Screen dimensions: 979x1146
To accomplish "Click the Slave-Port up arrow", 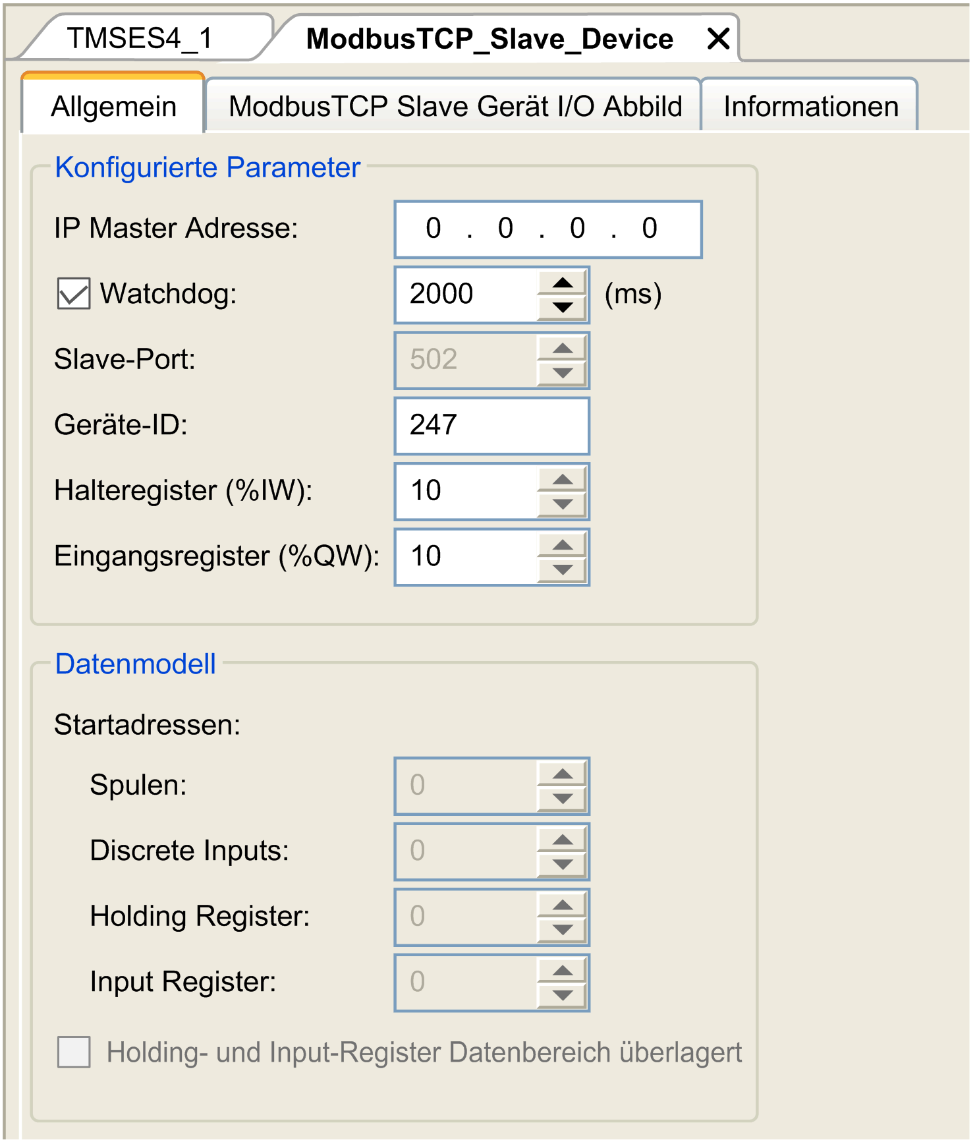I will tap(562, 349).
